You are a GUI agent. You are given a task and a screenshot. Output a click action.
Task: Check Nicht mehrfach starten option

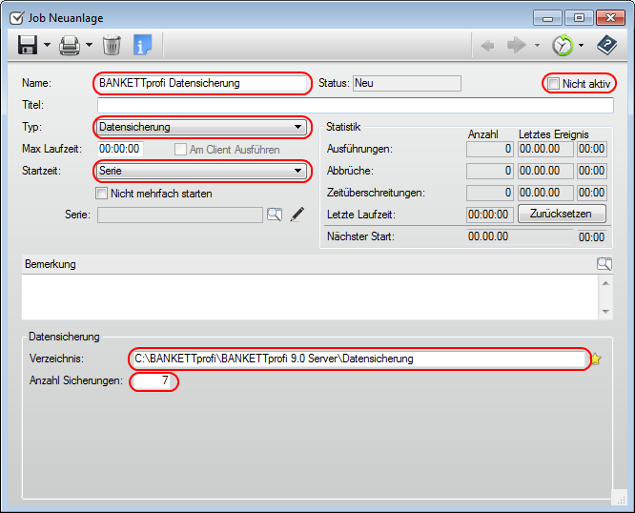tap(102, 194)
